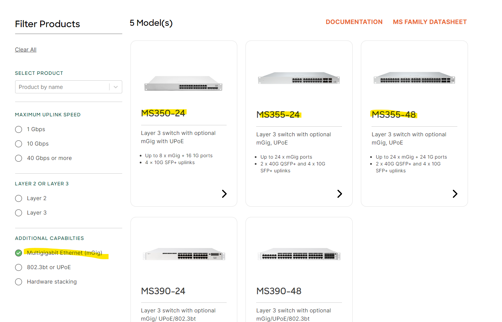Click the MS350-24 product photo

(x=183, y=84)
